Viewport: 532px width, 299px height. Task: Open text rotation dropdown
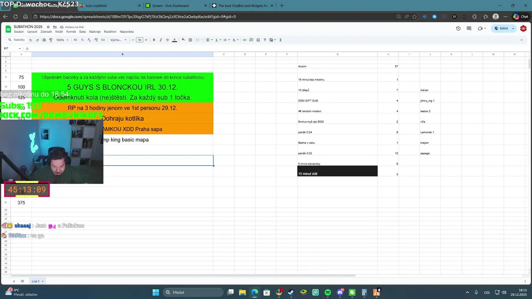coord(235,40)
